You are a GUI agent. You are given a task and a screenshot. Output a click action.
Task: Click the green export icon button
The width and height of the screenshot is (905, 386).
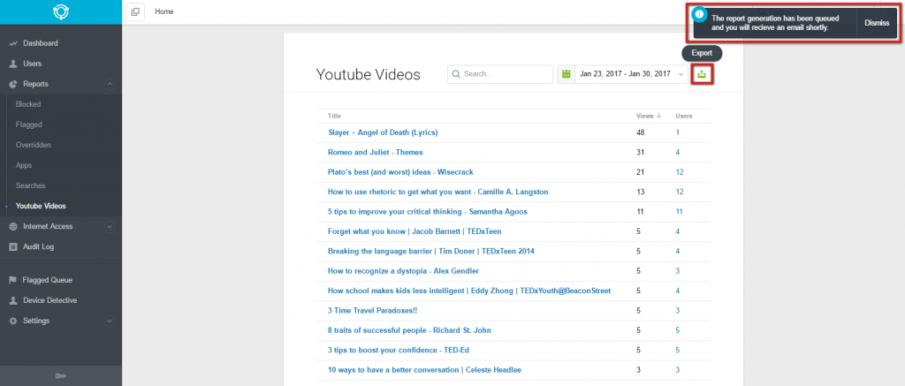[x=702, y=74]
